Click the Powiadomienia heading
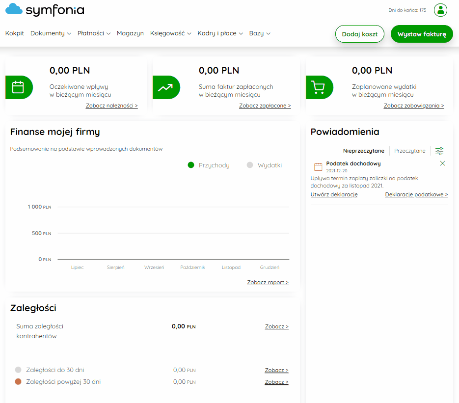Image resolution: width=459 pixels, height=403 pixels. click(345, 132)
